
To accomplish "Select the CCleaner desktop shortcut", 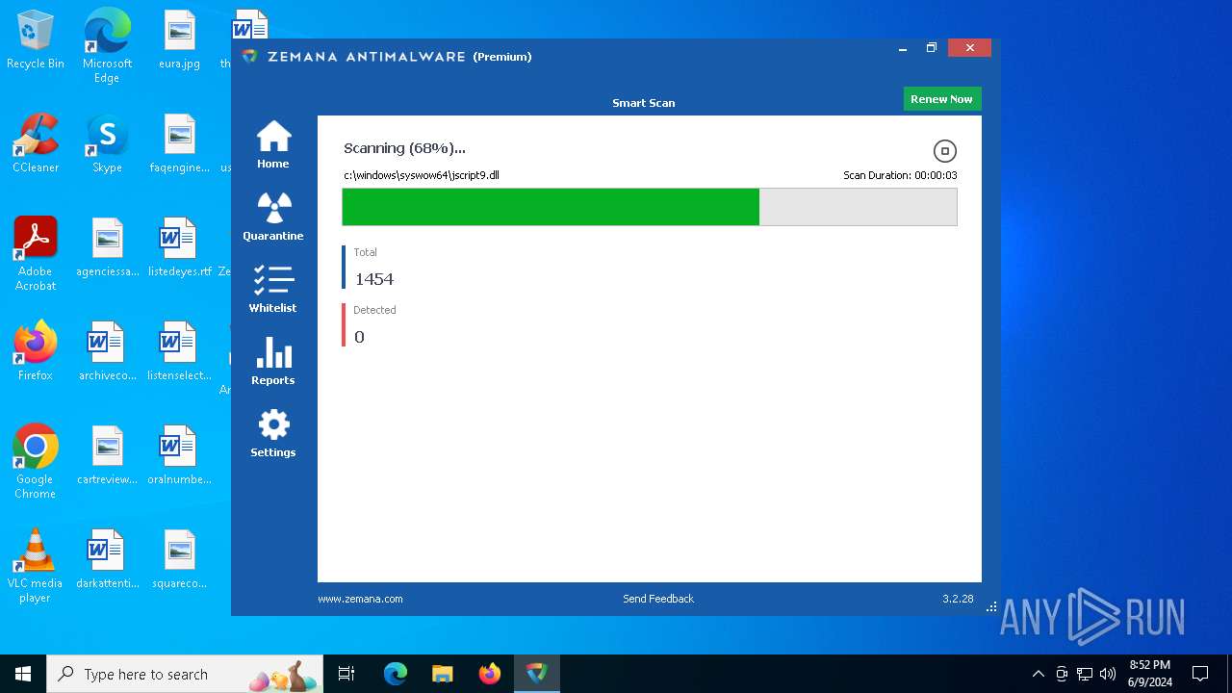I will pos(36,144).
